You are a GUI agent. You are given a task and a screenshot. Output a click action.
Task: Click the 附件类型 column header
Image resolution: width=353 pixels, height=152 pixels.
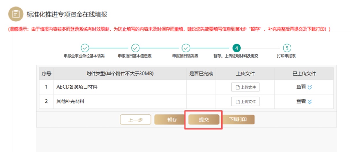pos(120,74)
